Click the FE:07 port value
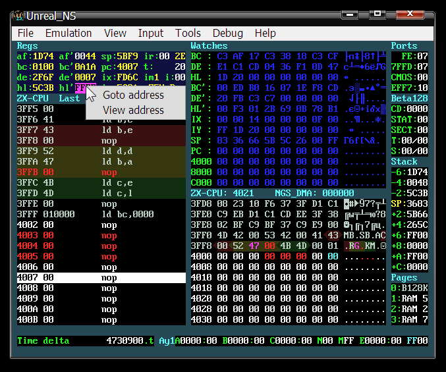446x372 pixels. [x=414, y=56]
